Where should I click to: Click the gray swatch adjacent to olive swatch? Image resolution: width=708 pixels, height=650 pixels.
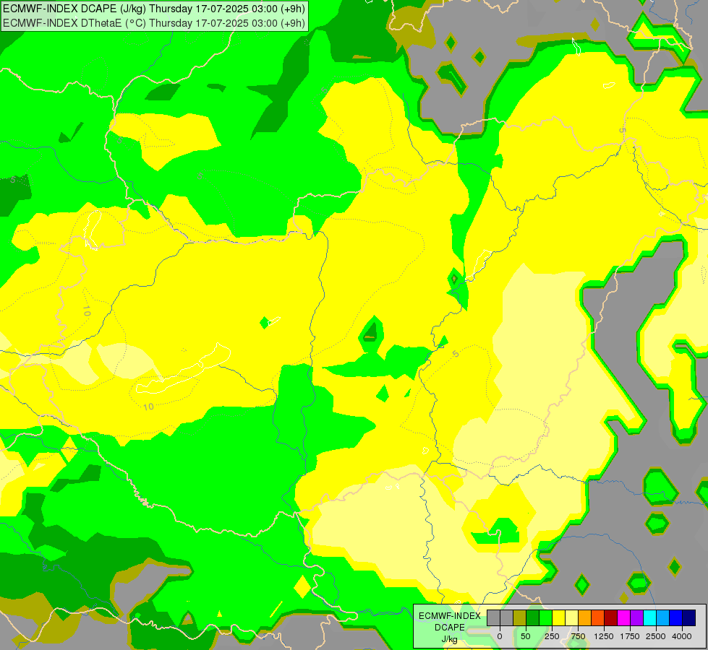(x=507, y=617)
